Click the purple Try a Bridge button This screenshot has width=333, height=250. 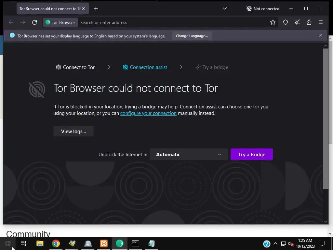[x=252, y=155]
